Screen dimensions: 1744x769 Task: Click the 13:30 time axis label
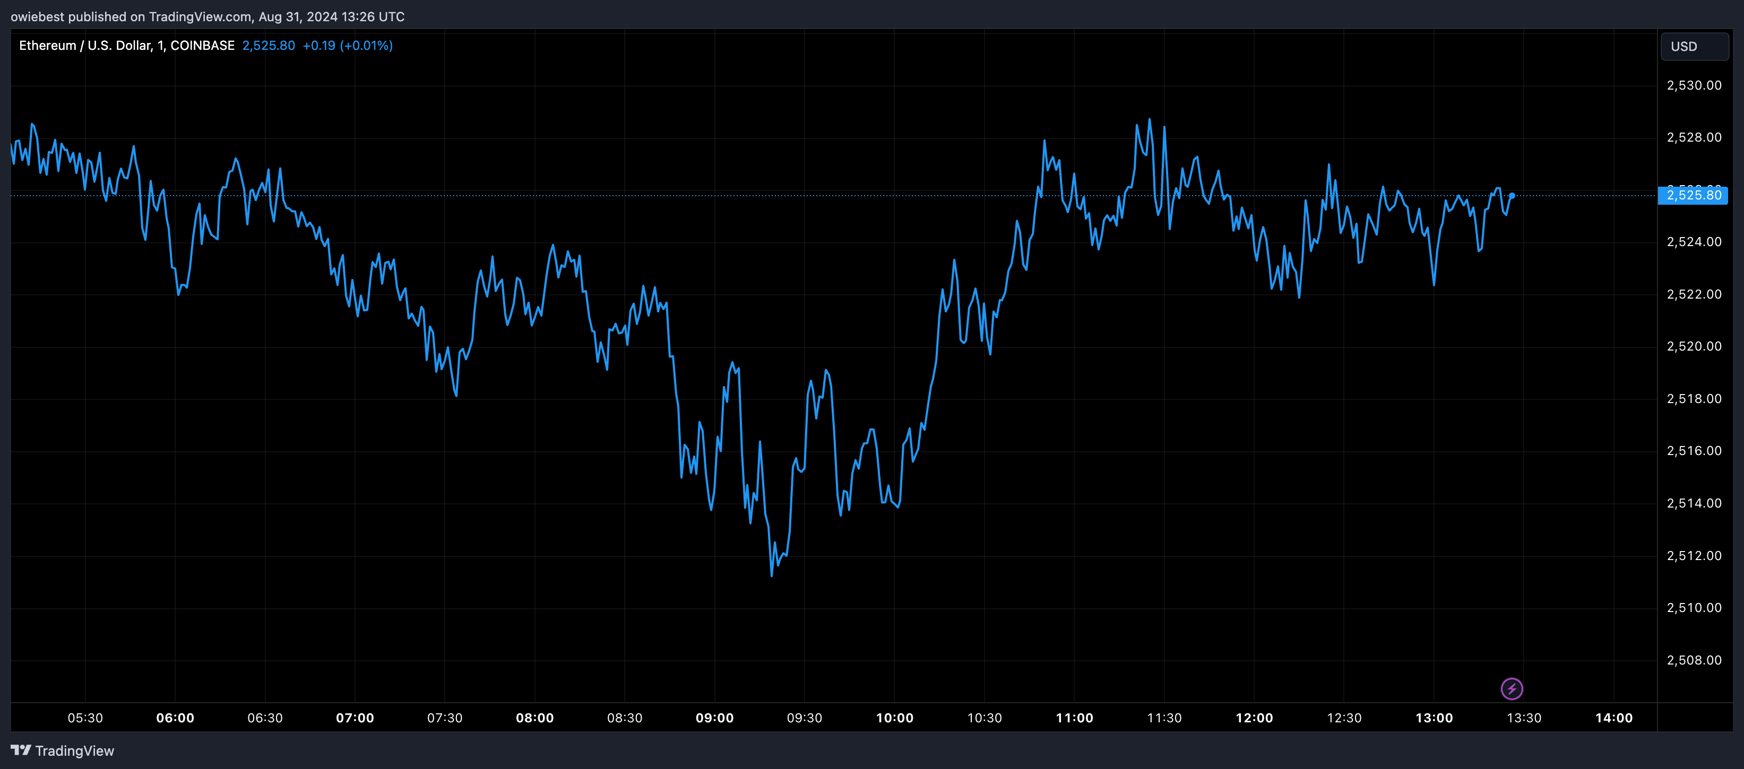point(1523,718)
